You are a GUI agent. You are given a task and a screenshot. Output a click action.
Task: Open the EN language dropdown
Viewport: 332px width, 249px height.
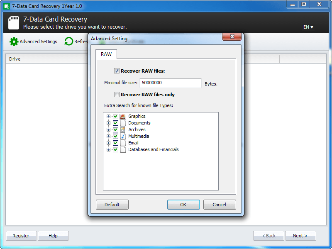pyautogui.click(x=308, y=27)
